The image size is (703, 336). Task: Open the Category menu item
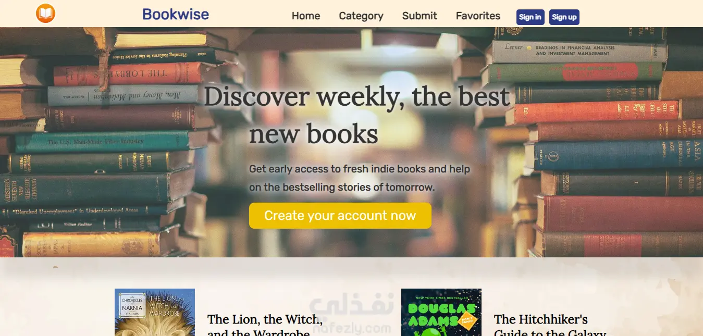pyautogui.click(x=361, y=16)
